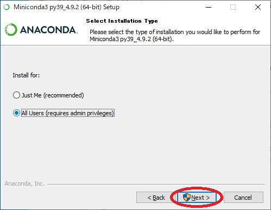Select the All Users radio circle

(x=16, y=113)
